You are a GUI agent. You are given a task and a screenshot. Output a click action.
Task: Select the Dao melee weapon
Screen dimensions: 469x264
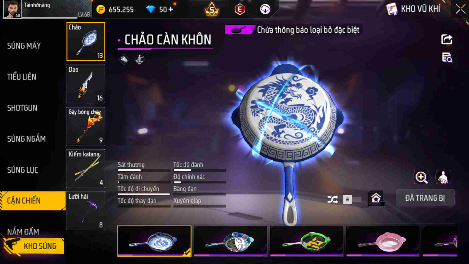[86, 84]
